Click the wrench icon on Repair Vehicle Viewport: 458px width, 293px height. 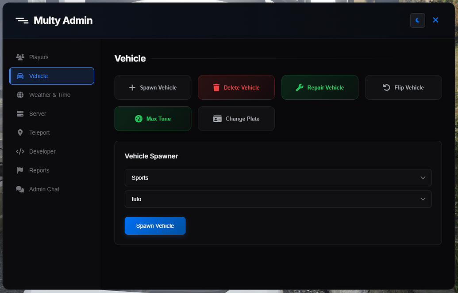[x=299, y=87]
